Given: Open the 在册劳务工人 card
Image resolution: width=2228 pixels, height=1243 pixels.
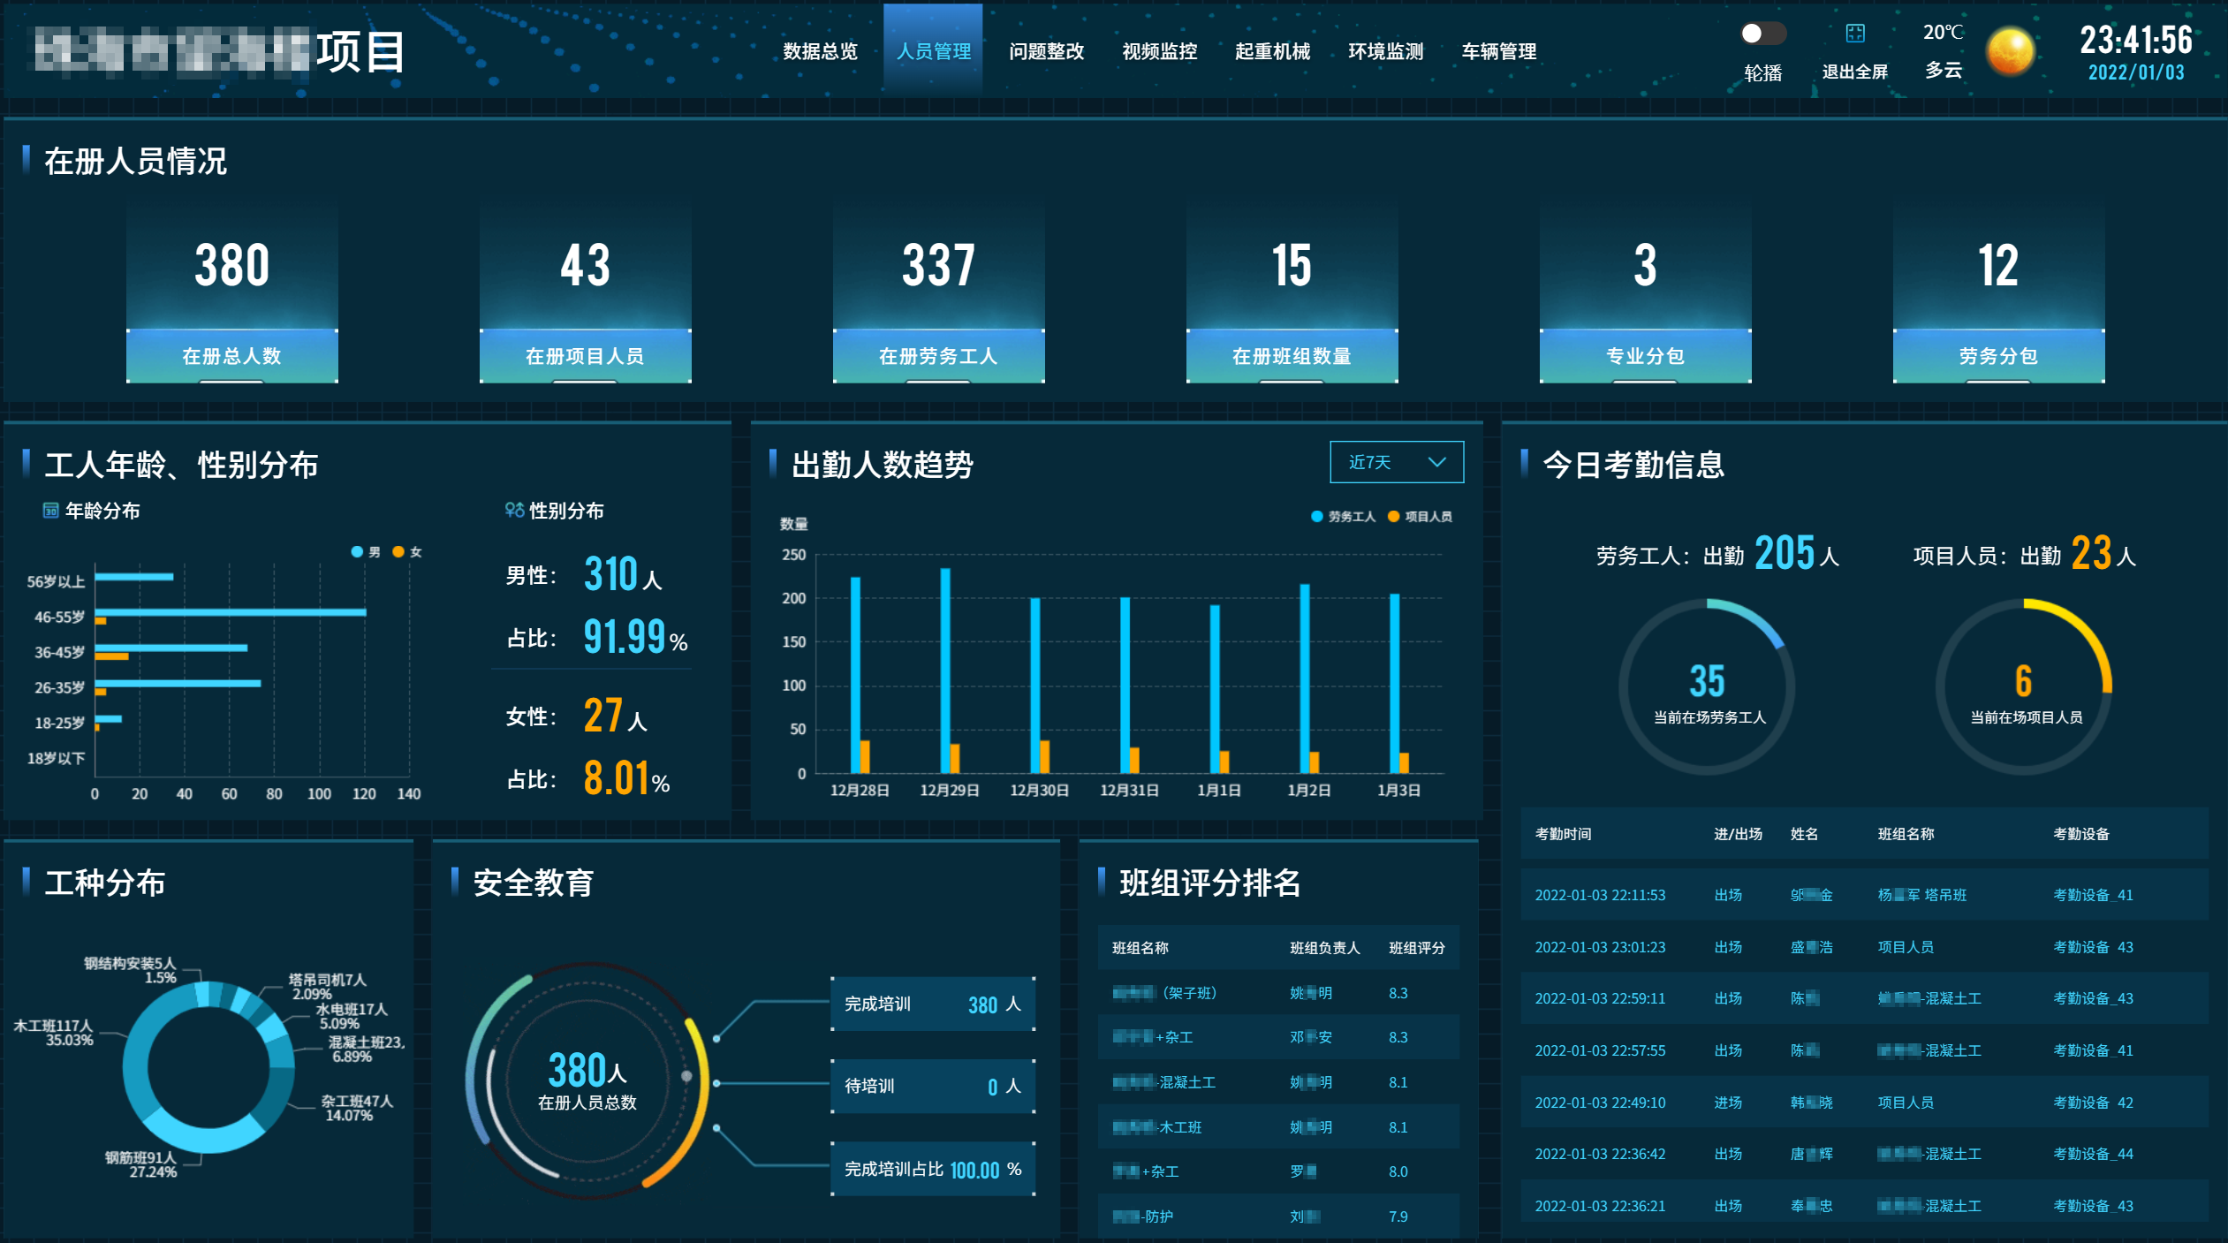Looking at the screenshot, I should (x=939, y=292).
